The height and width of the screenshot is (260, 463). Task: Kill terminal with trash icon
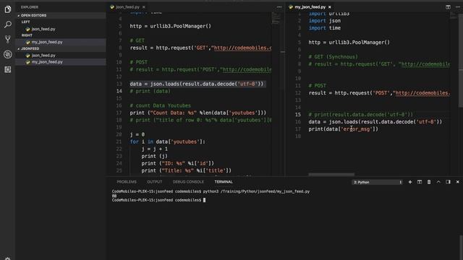(429, 182)
